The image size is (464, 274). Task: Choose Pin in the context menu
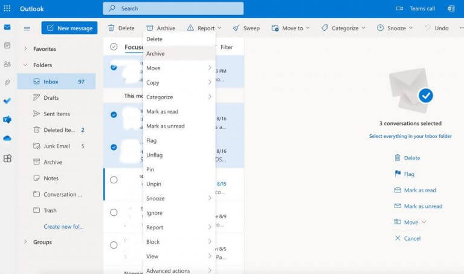[x=179, y=169]
